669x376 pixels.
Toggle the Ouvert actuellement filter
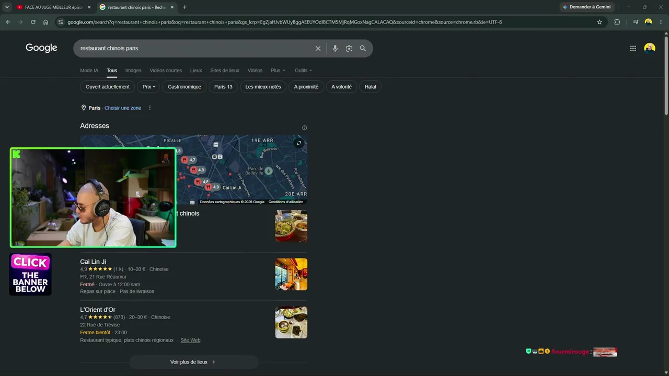(x=108, y=87)
